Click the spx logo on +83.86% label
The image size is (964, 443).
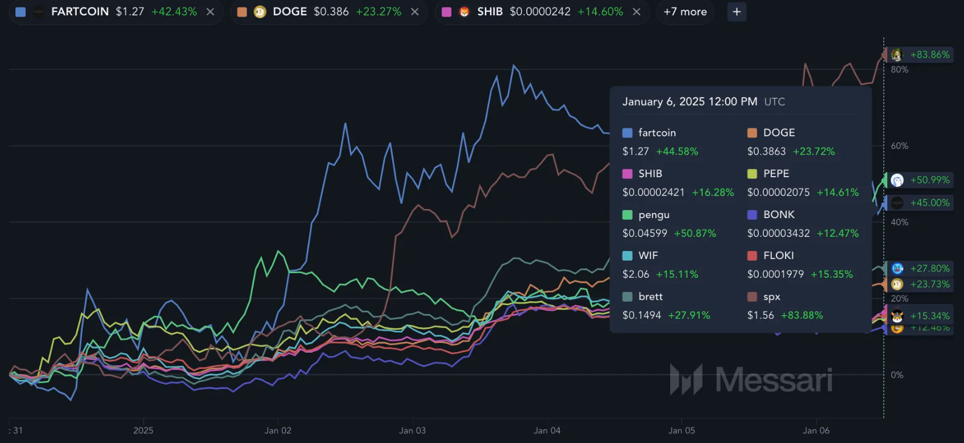[897, 55]
